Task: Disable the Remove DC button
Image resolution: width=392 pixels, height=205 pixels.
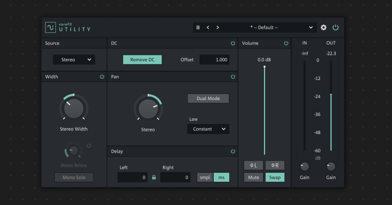Action: click(142, 60)
